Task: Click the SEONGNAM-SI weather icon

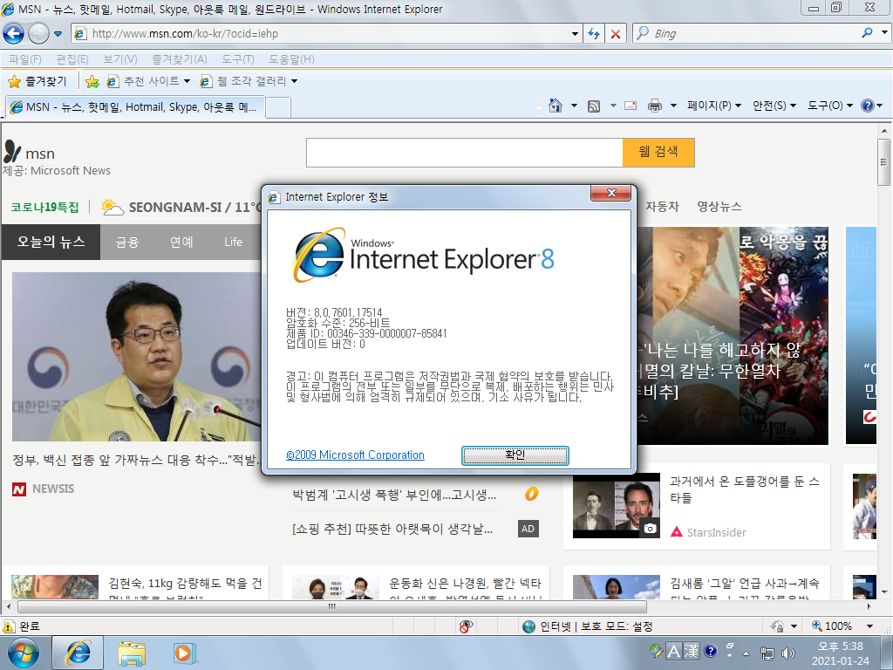Action: click(112, 207)
